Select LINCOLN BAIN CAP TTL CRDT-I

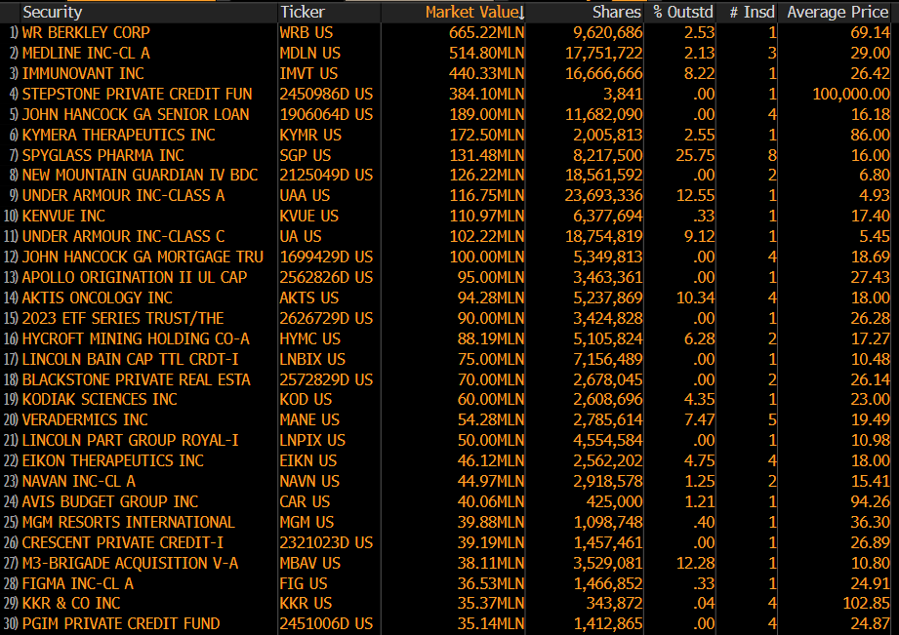pyautogui.click(x=130, y=359)
